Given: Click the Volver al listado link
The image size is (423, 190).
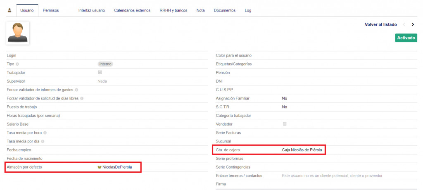Looking at the screenshot, I should coord(380,25).
